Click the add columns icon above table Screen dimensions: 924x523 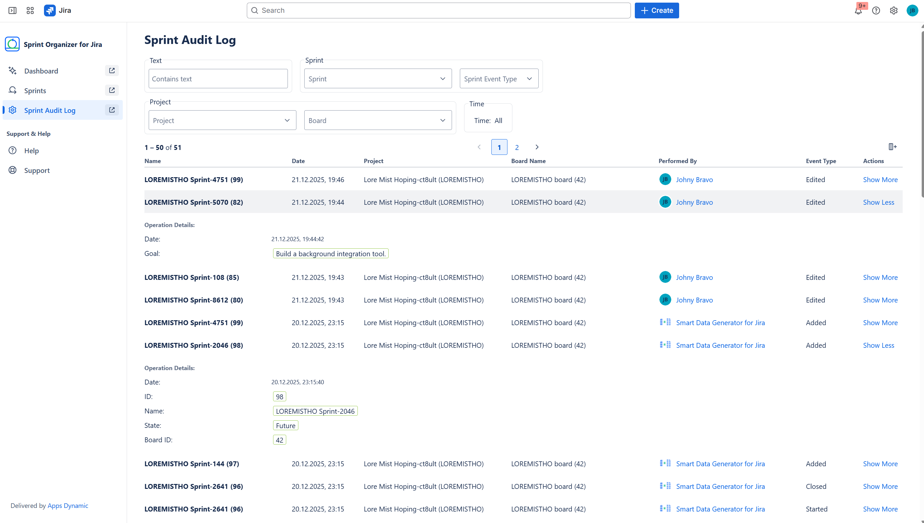point(892,147)
